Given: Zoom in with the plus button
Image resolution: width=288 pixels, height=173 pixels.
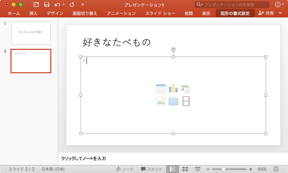Looking at the screenshot, I should click(251, 169).
